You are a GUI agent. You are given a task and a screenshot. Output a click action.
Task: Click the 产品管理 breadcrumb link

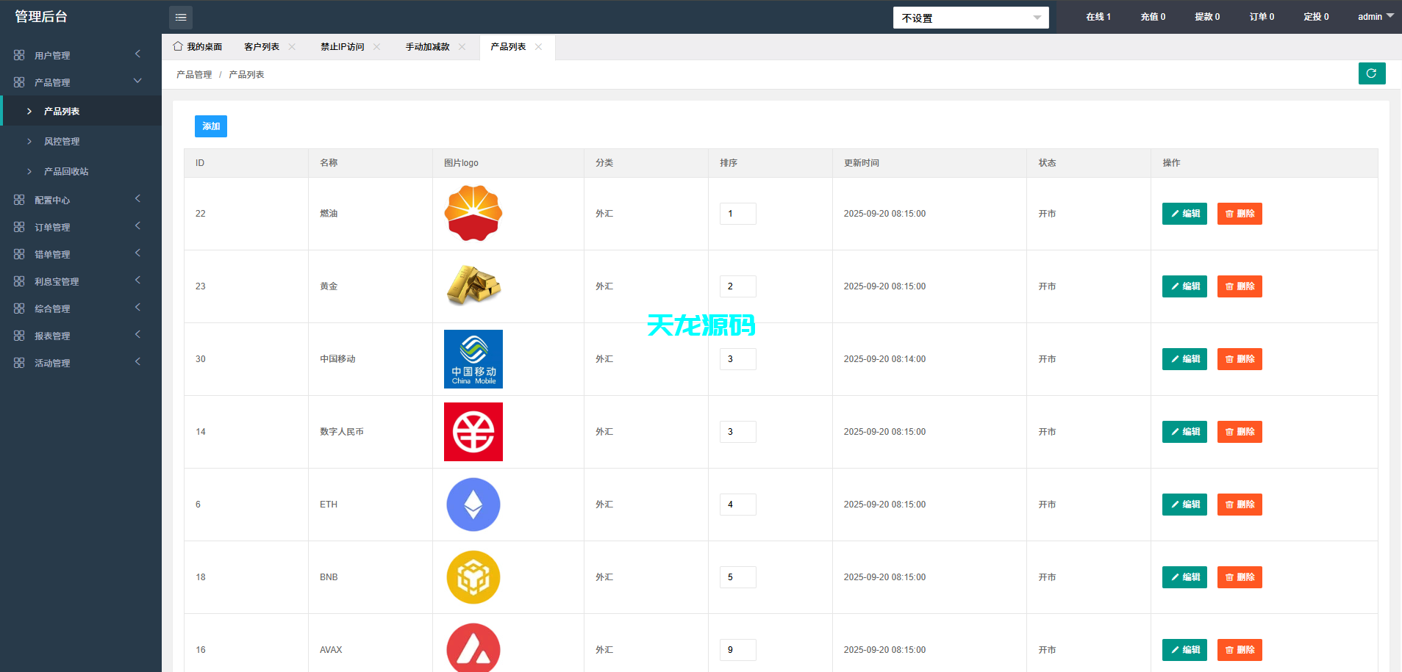[193, 73]
